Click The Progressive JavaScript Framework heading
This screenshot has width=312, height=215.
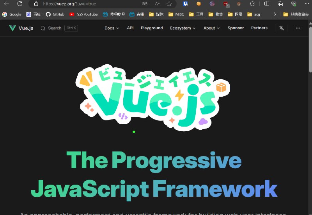tap(154, 176)
